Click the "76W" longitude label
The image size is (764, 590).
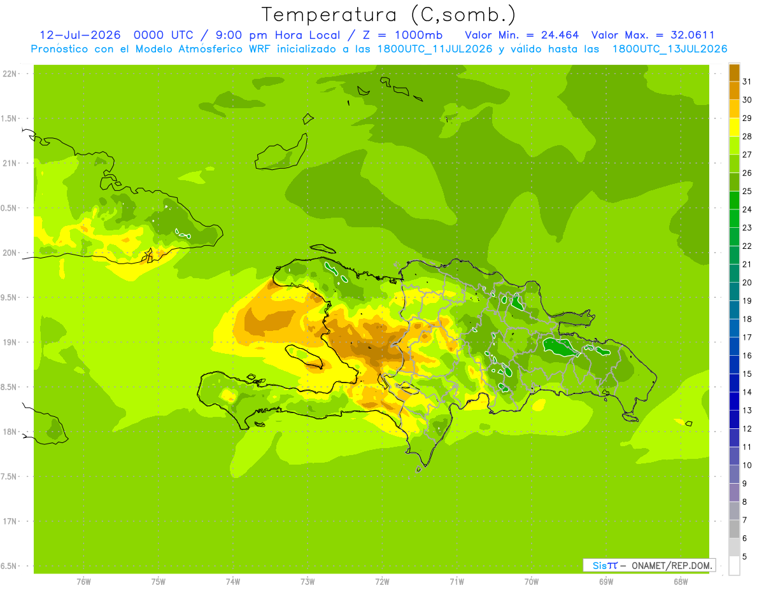coord(84,582)
